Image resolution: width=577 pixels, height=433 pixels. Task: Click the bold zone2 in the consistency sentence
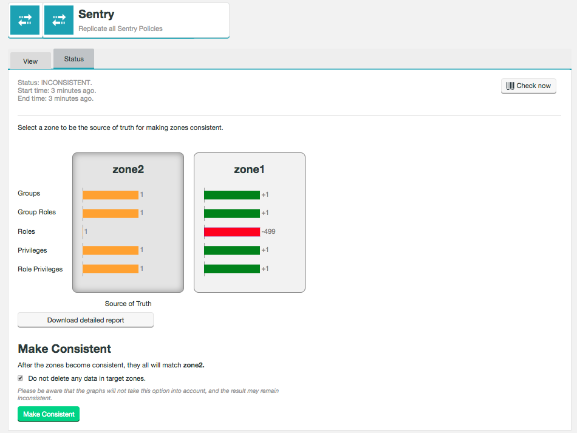point(194,365)
